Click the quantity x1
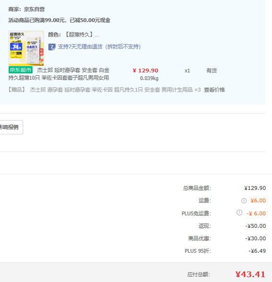 tap(187, 70)
